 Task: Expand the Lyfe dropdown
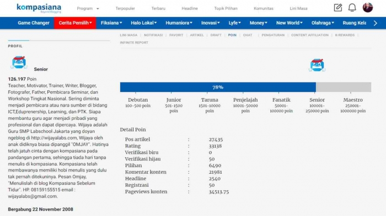coord(234,23)
